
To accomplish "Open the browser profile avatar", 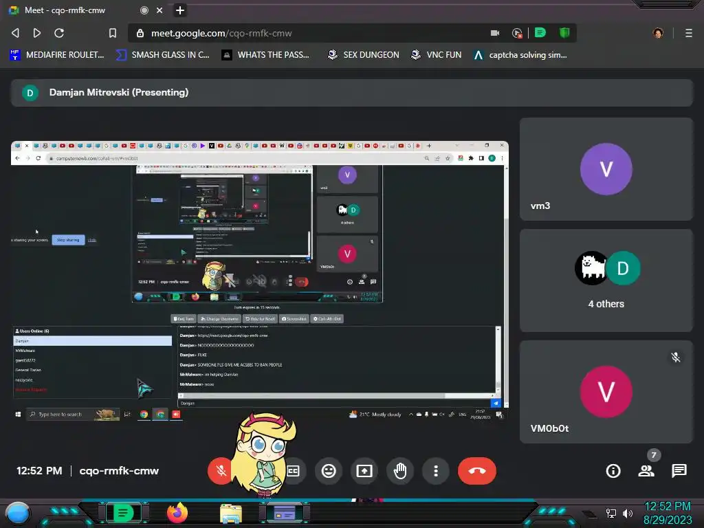I will pos(658,33).
